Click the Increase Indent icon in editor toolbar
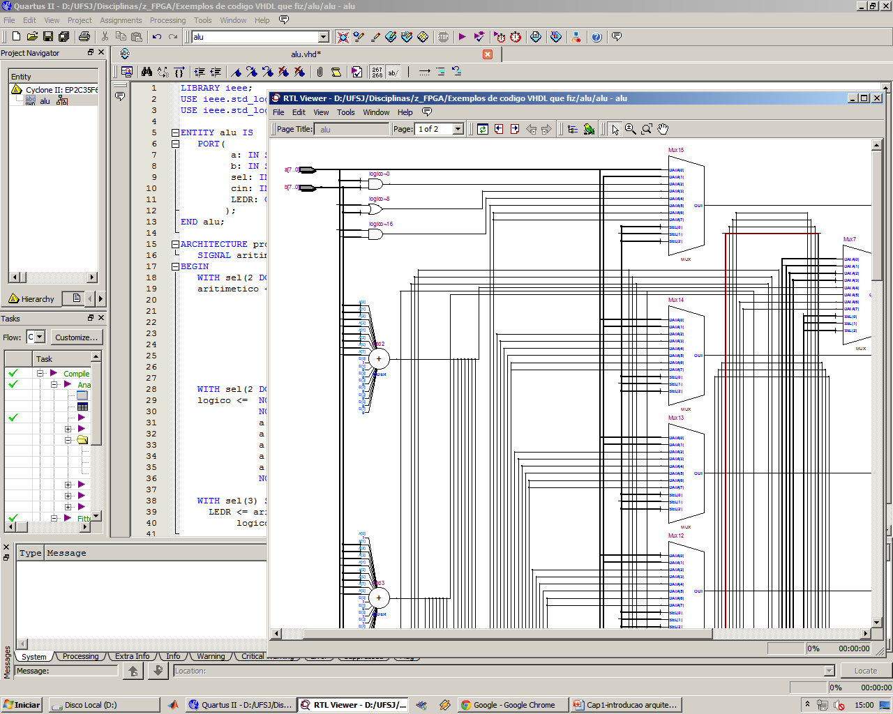This screenshot has width=893, height=714. coord(200,72)
